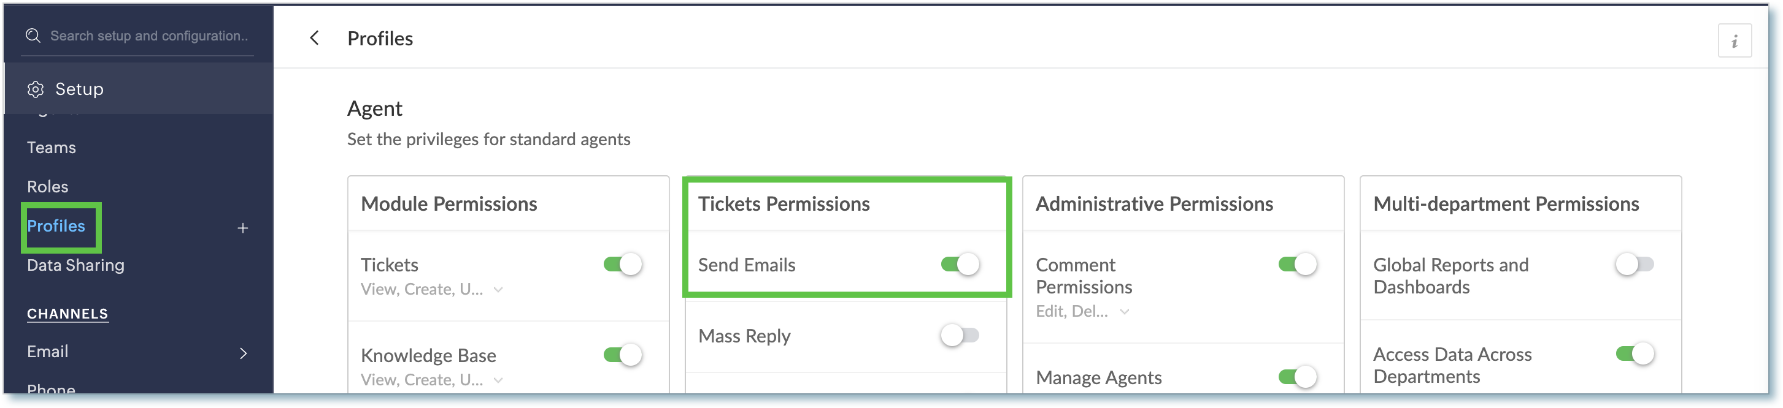The width and height of the screenshot is (1783, 408).
Task: Open Comment Permissions Edit, Del dropdown
Action: tap(1125, 312)
